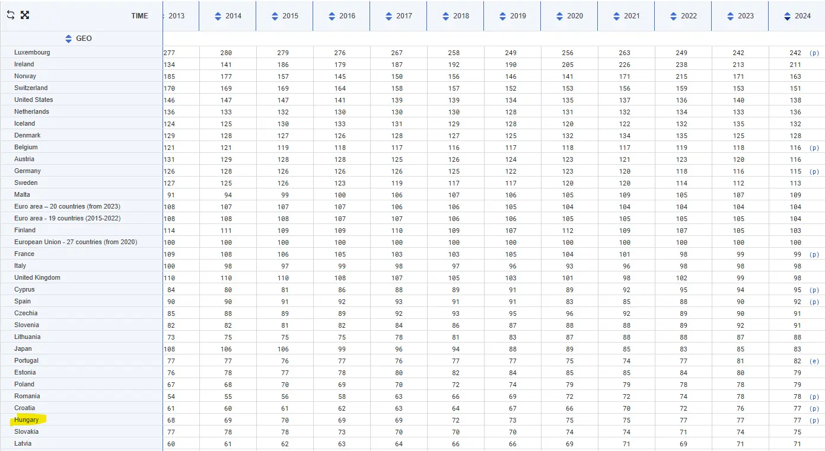This screenshot has width=825, height=451.
Task: Sort the table by the 2022 column arrows
Action: pos(673,16)
